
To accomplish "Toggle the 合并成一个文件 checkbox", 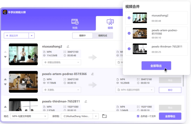I will [x=138, y=116].
